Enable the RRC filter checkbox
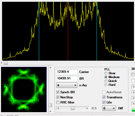This screenshot has height=116, width=135. [58, 102]
